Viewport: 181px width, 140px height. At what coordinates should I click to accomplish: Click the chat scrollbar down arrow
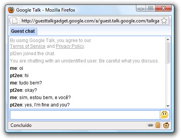168,106
